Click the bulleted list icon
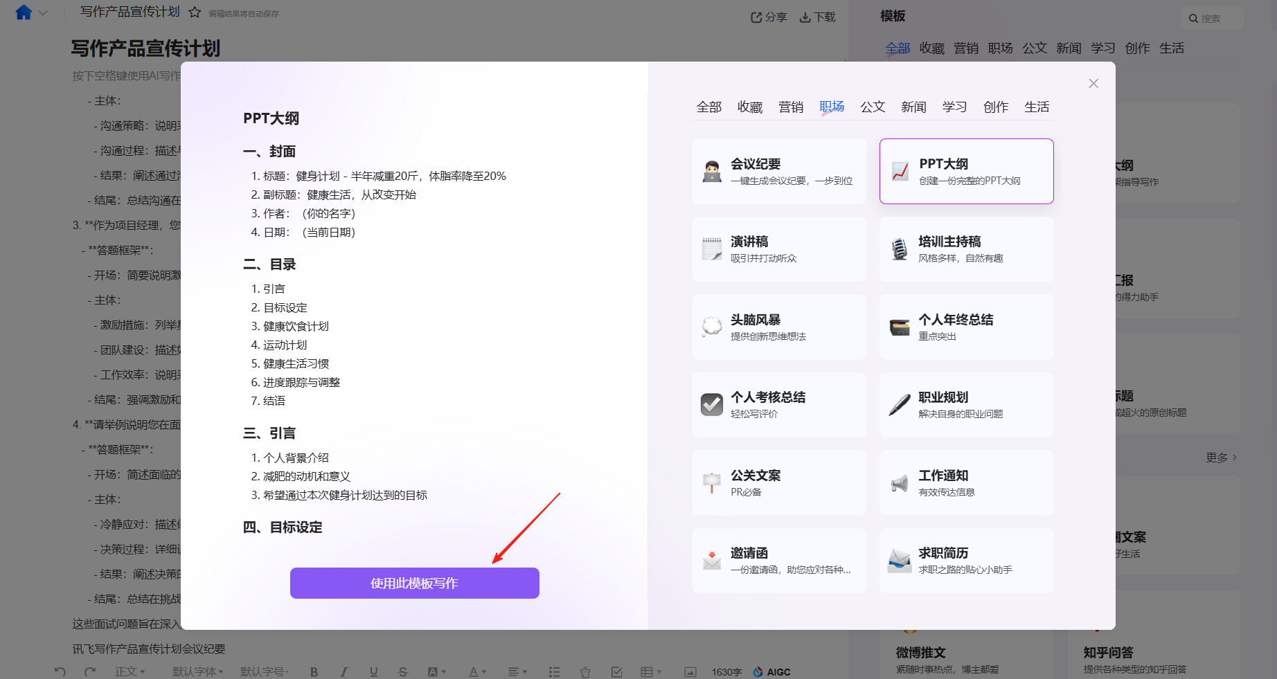The image size is (1277, 679). 554,671
